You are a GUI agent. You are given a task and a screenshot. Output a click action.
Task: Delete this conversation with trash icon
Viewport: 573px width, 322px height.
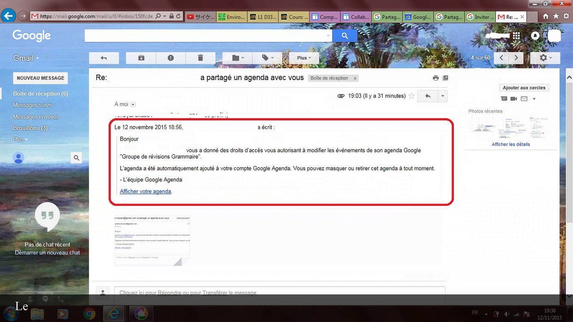[x=200, y=58]
